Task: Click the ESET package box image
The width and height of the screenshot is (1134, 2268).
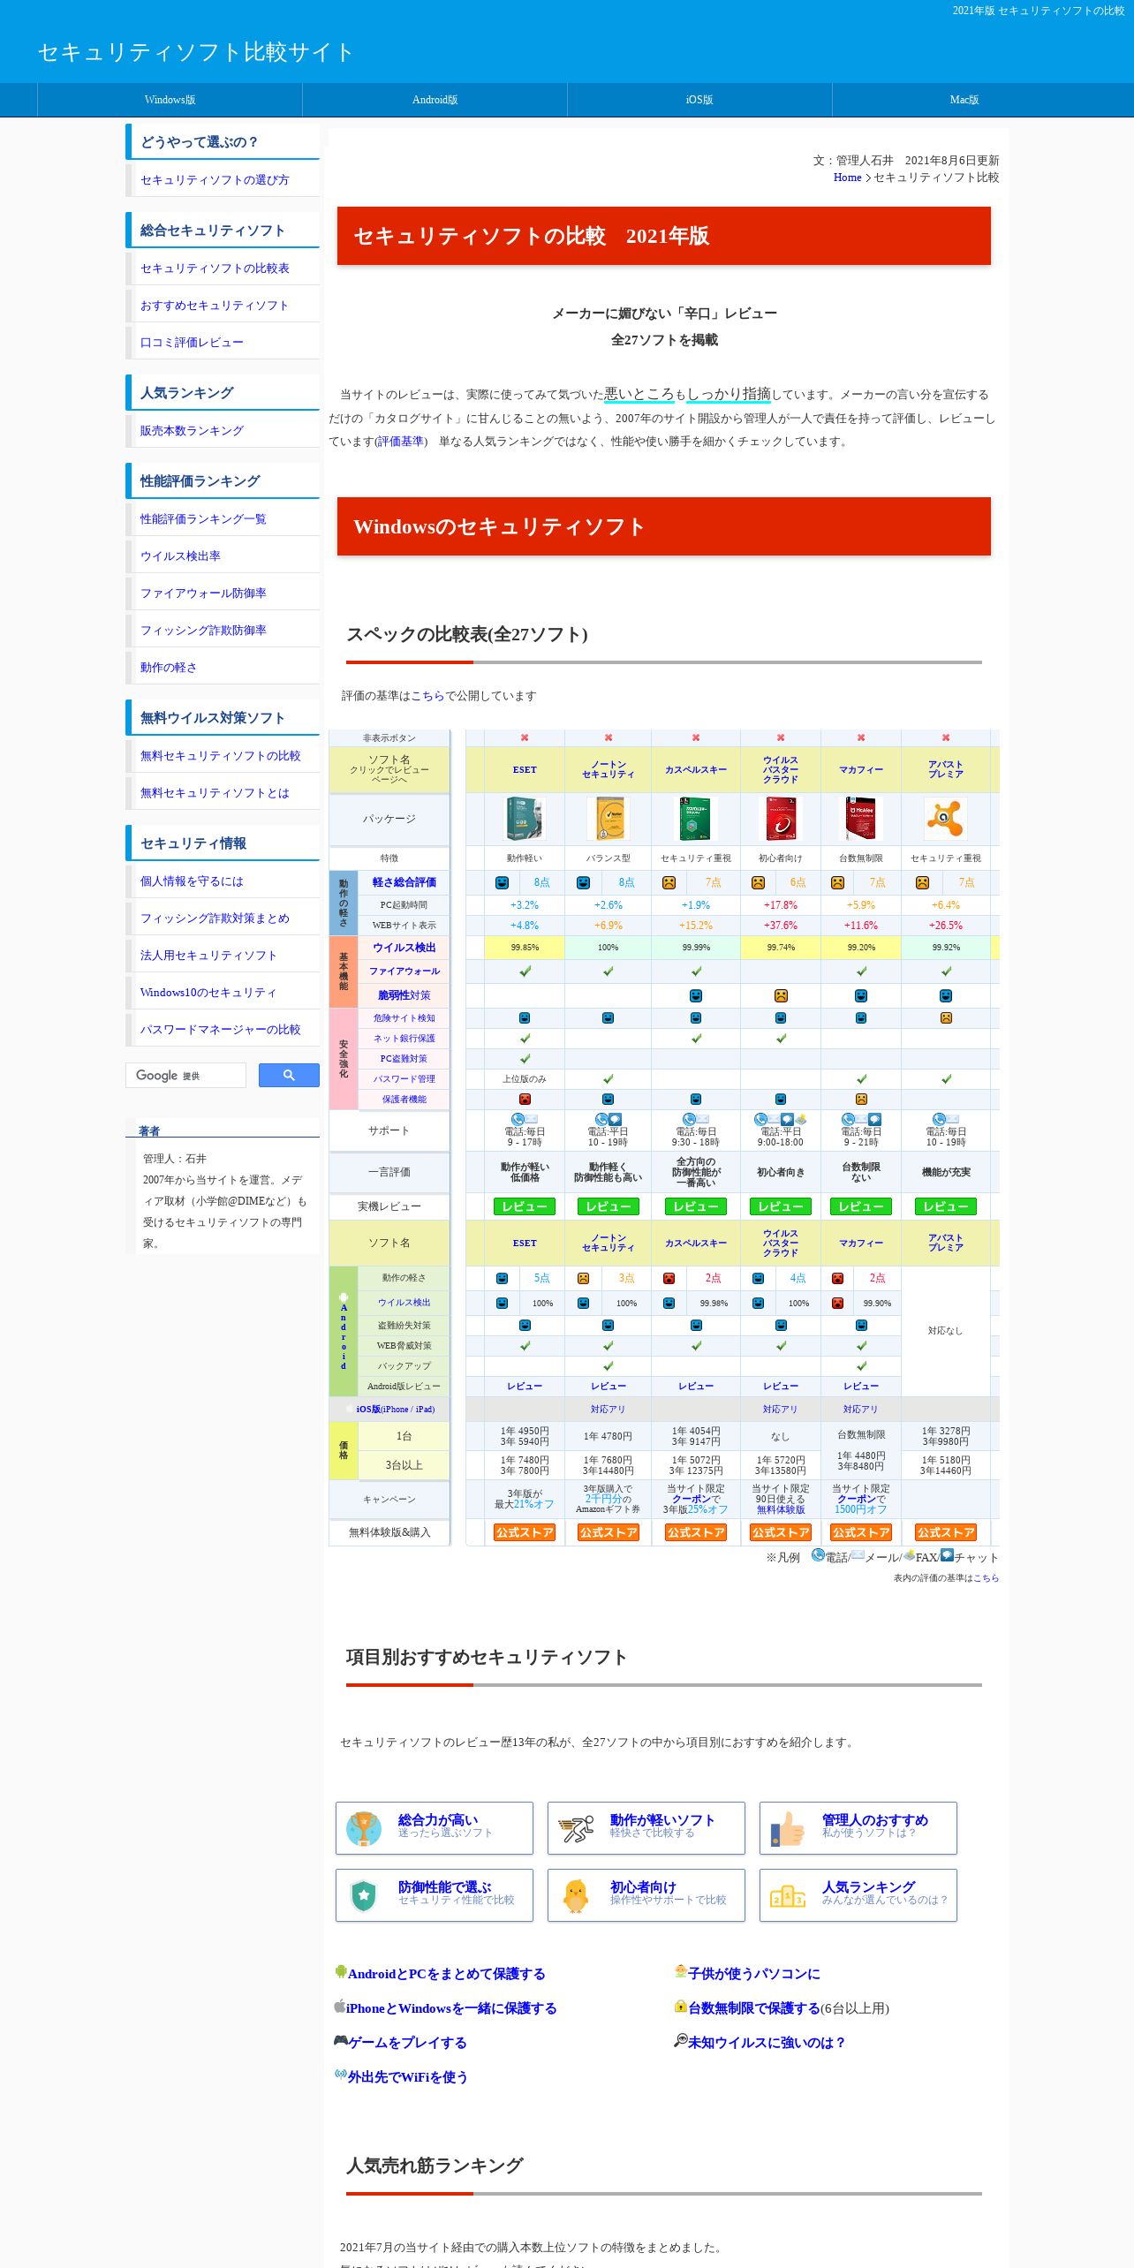Action: pyautogui.click(x=525, y=818)
